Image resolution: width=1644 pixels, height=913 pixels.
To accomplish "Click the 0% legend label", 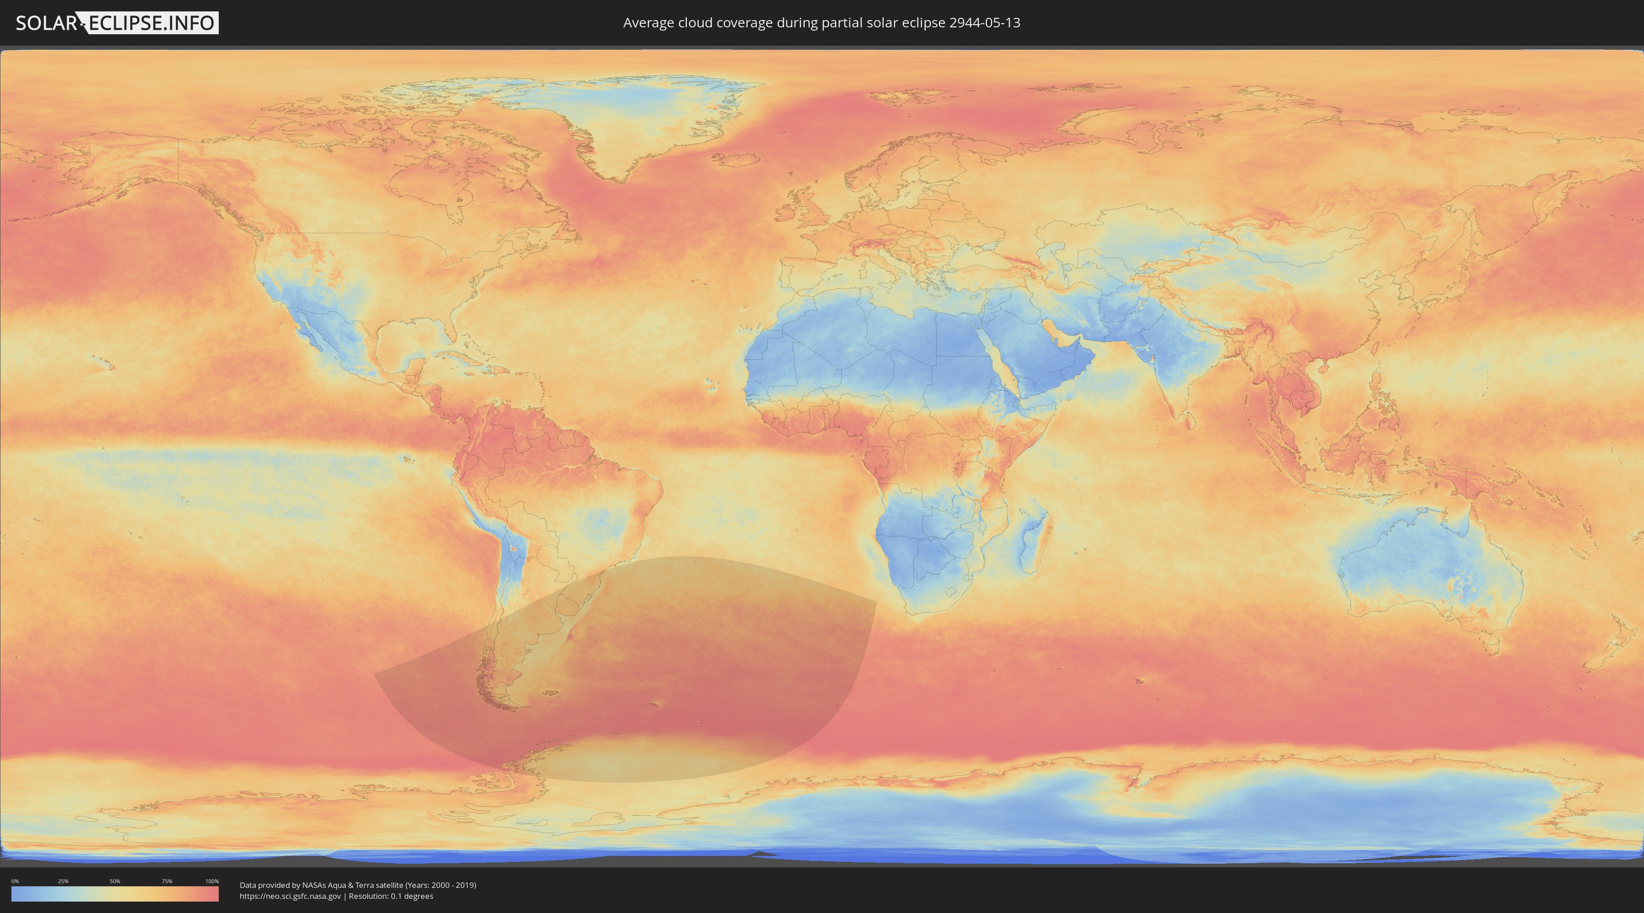I will [15, 881].
